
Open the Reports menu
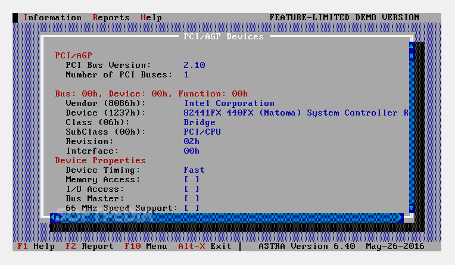[x=111, y=18]
